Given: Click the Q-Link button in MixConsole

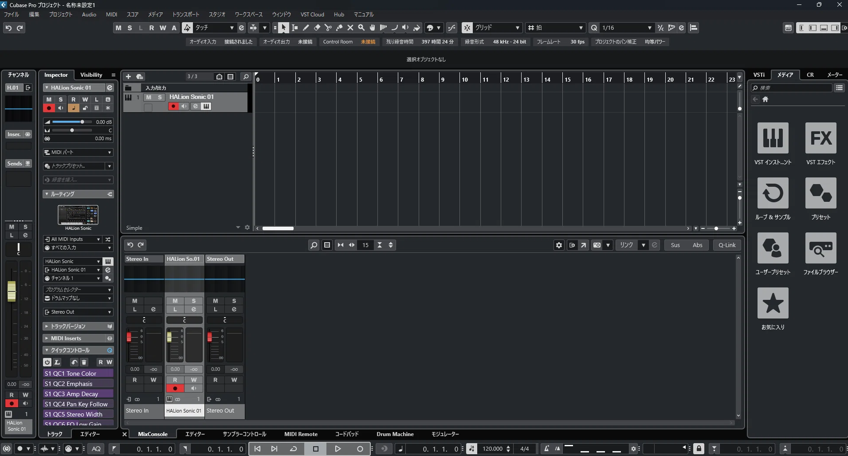Looking at the screenshot, I should pos(727,245).
